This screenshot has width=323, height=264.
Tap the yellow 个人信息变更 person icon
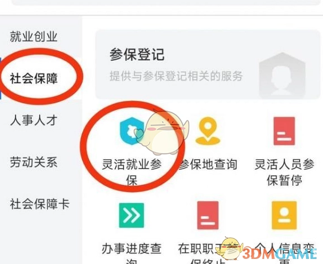pyautogui.click(x=284, y=215)
